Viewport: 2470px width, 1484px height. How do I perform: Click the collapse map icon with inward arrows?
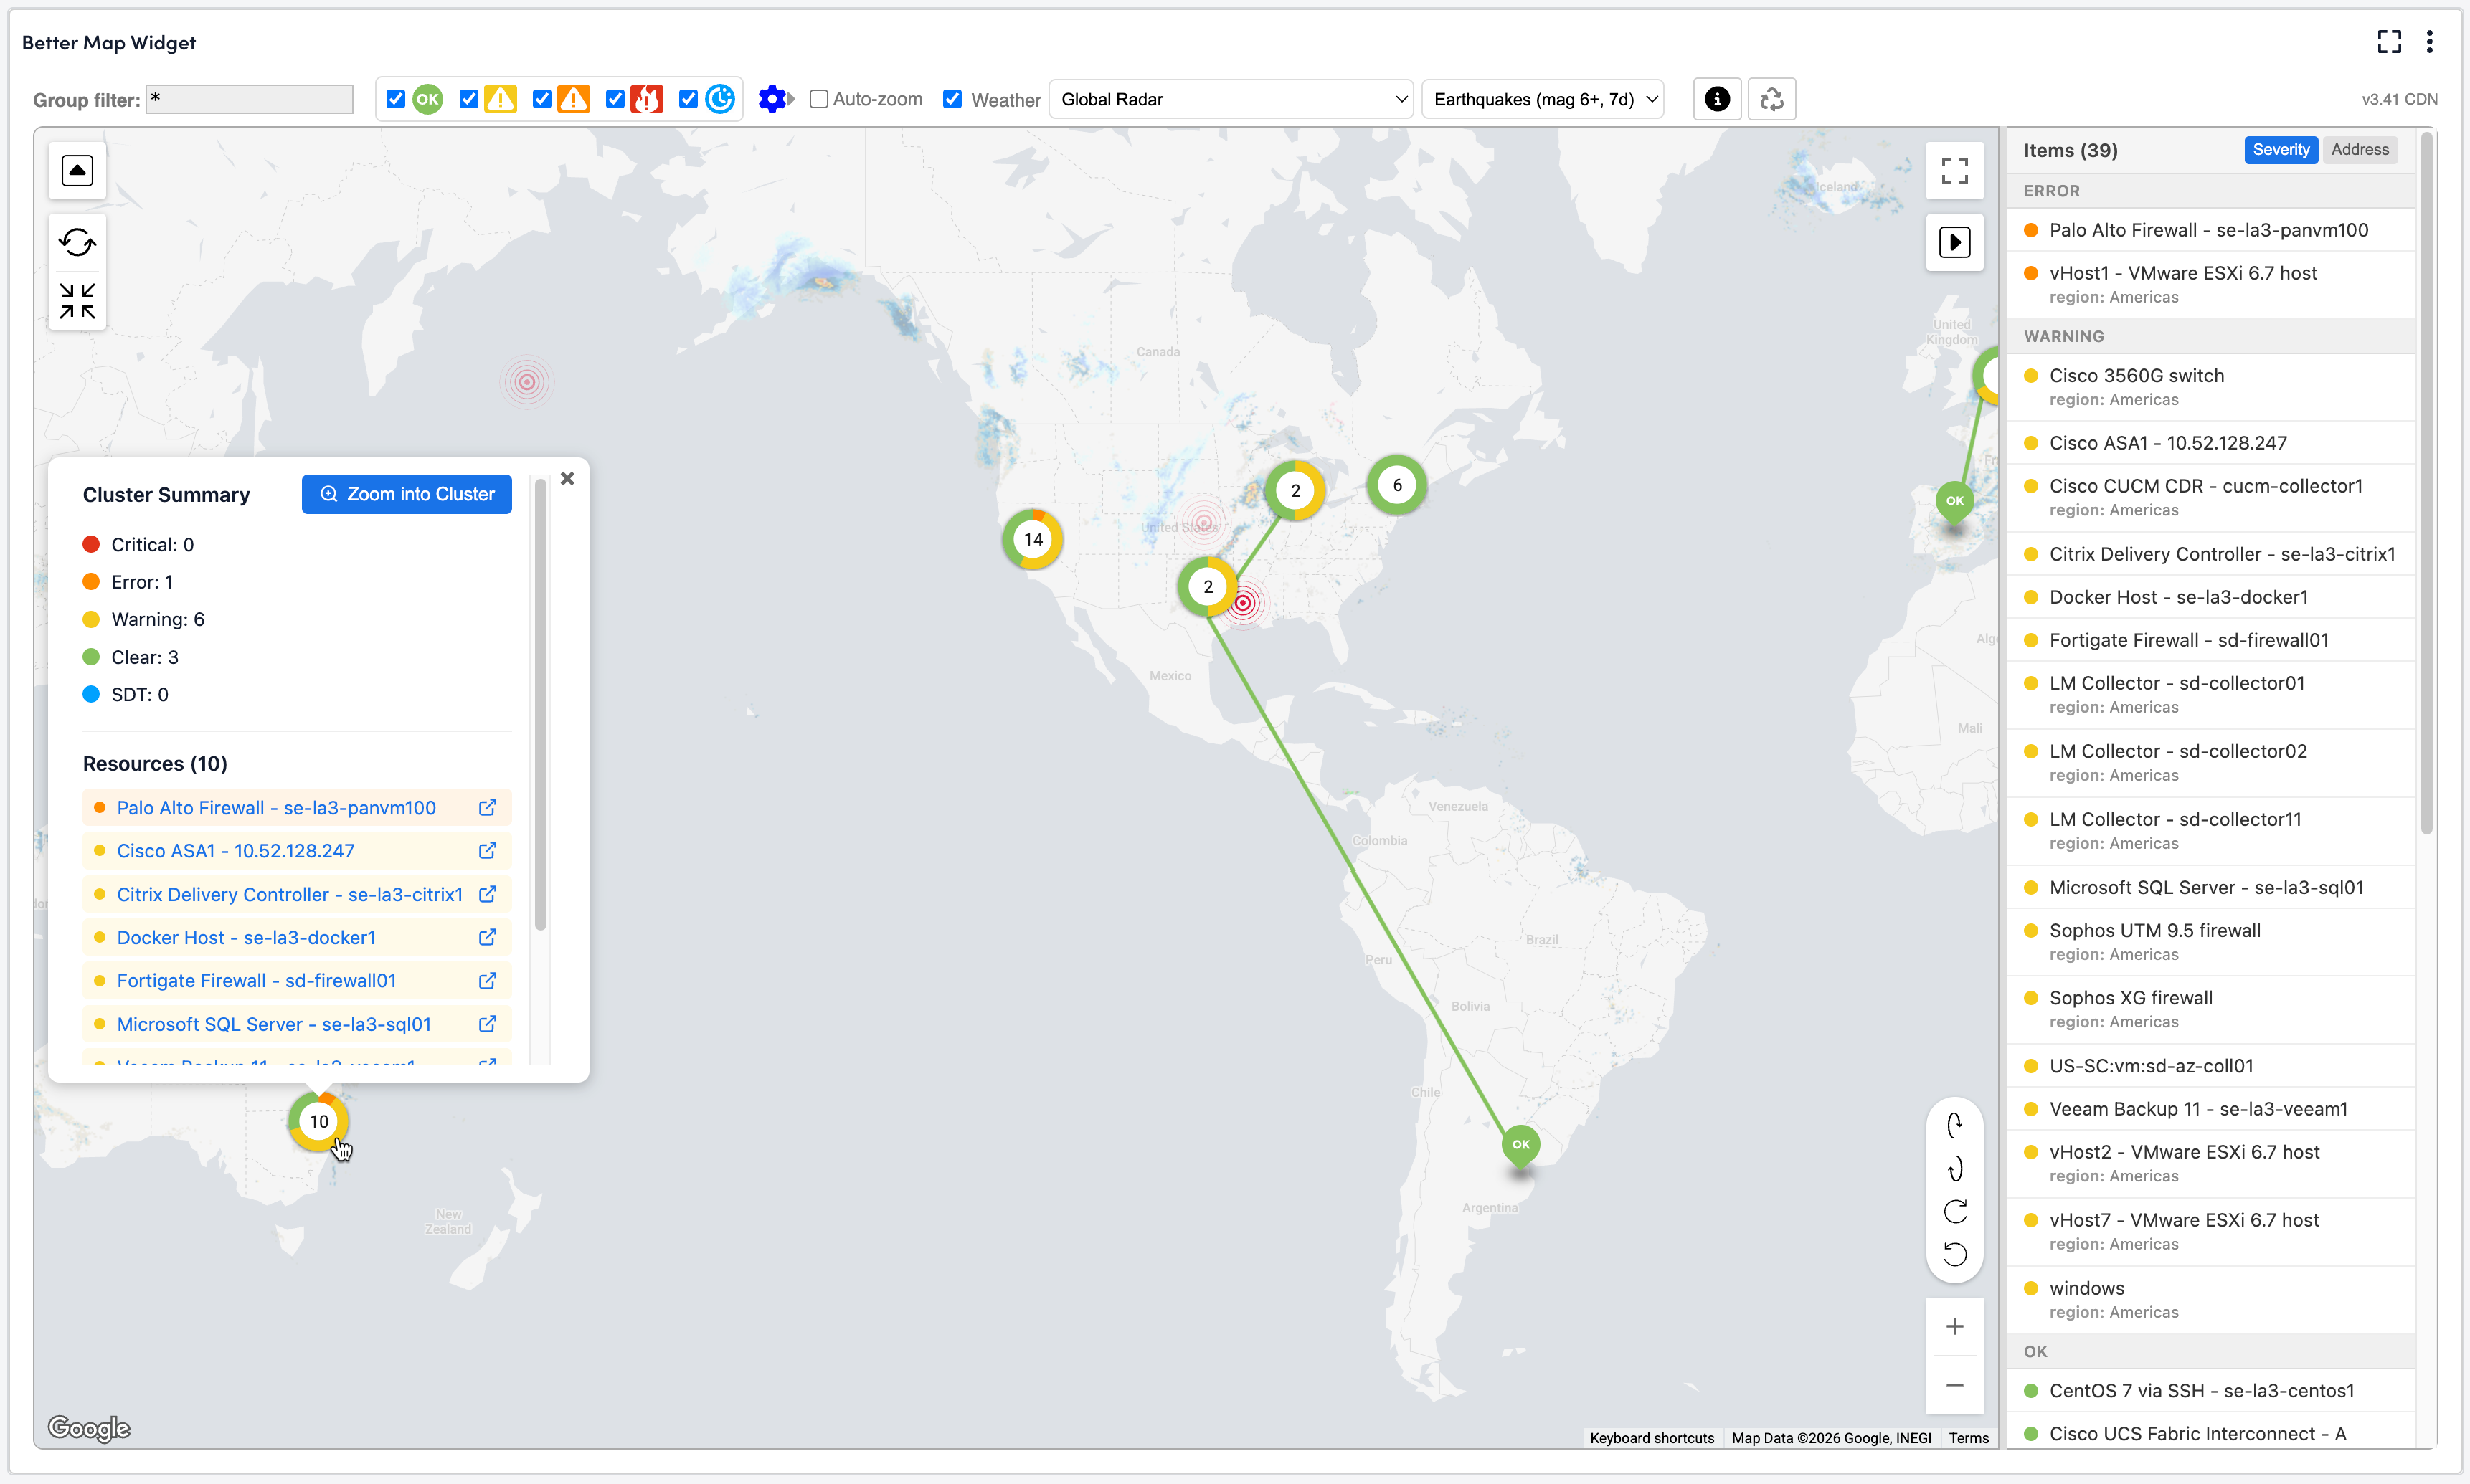(77, 301)
